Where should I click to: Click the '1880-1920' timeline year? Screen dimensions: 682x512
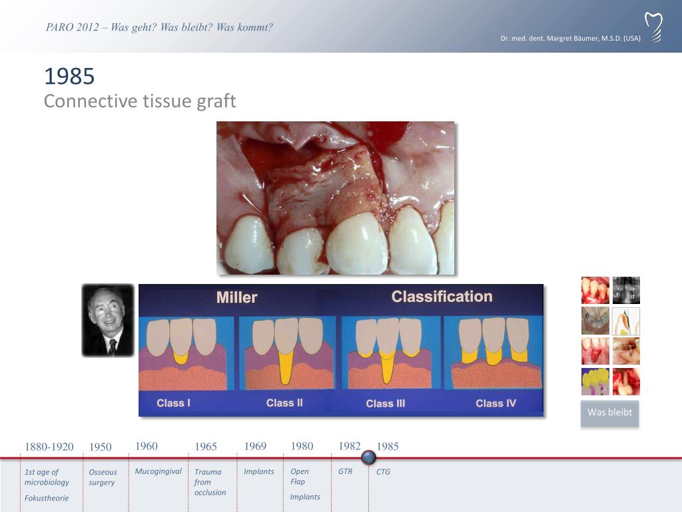tap(49, 447)
